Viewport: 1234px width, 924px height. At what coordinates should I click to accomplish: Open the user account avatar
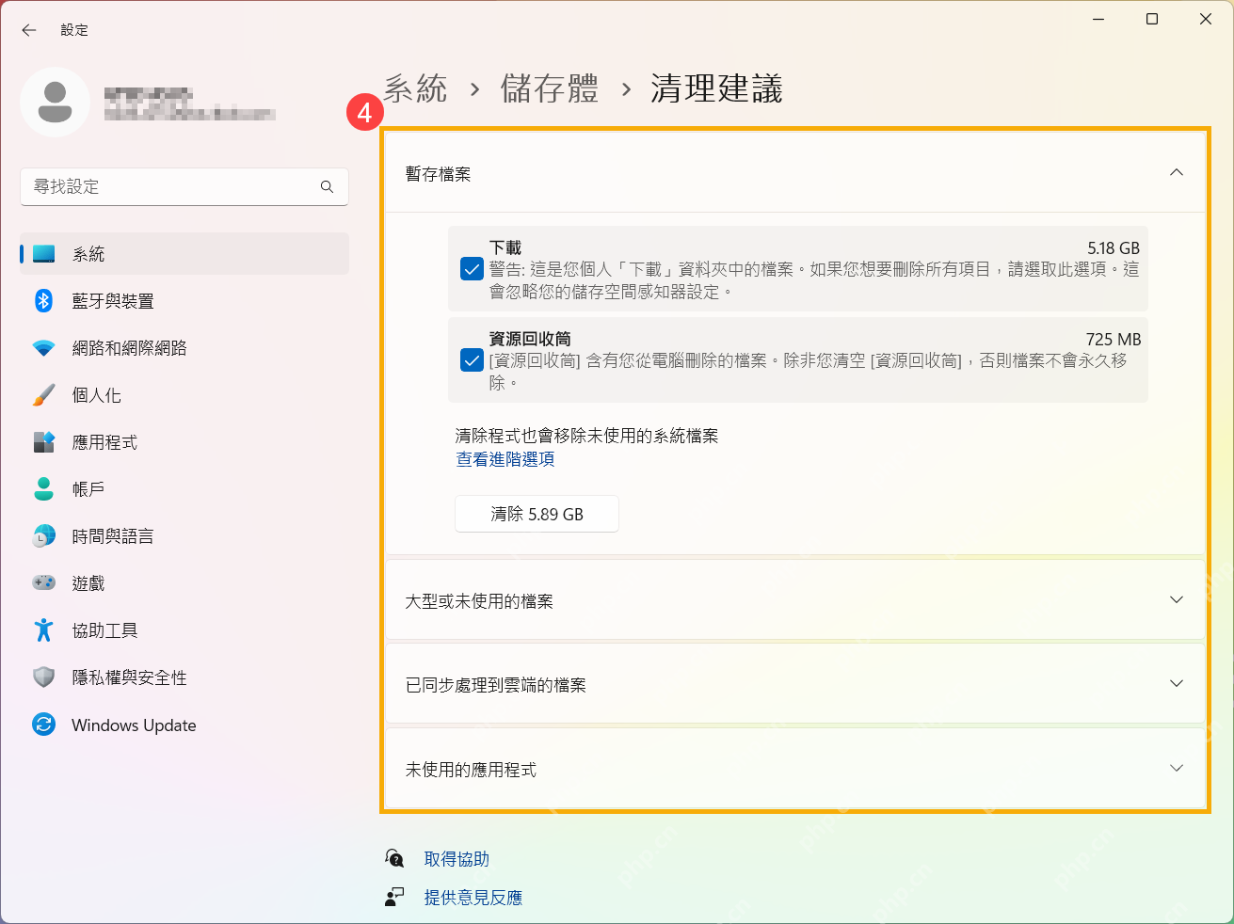(55, 102)
